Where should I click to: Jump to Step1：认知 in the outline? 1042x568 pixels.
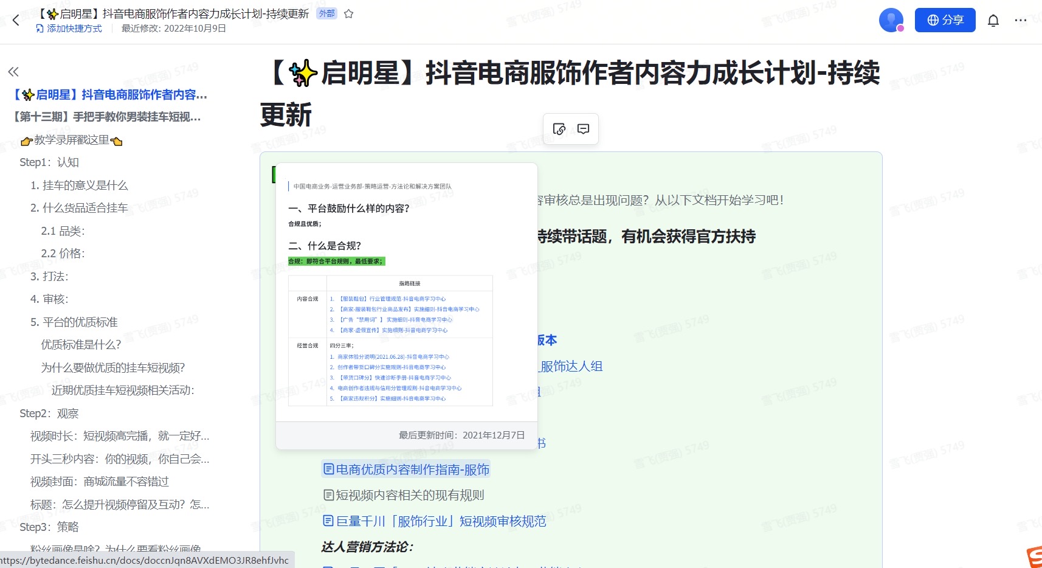(x=49, y=162)
